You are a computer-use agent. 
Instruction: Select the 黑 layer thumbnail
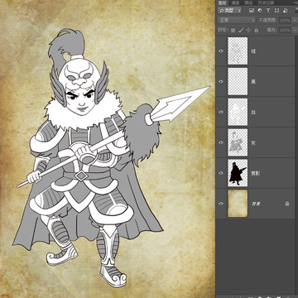(238, 81)
